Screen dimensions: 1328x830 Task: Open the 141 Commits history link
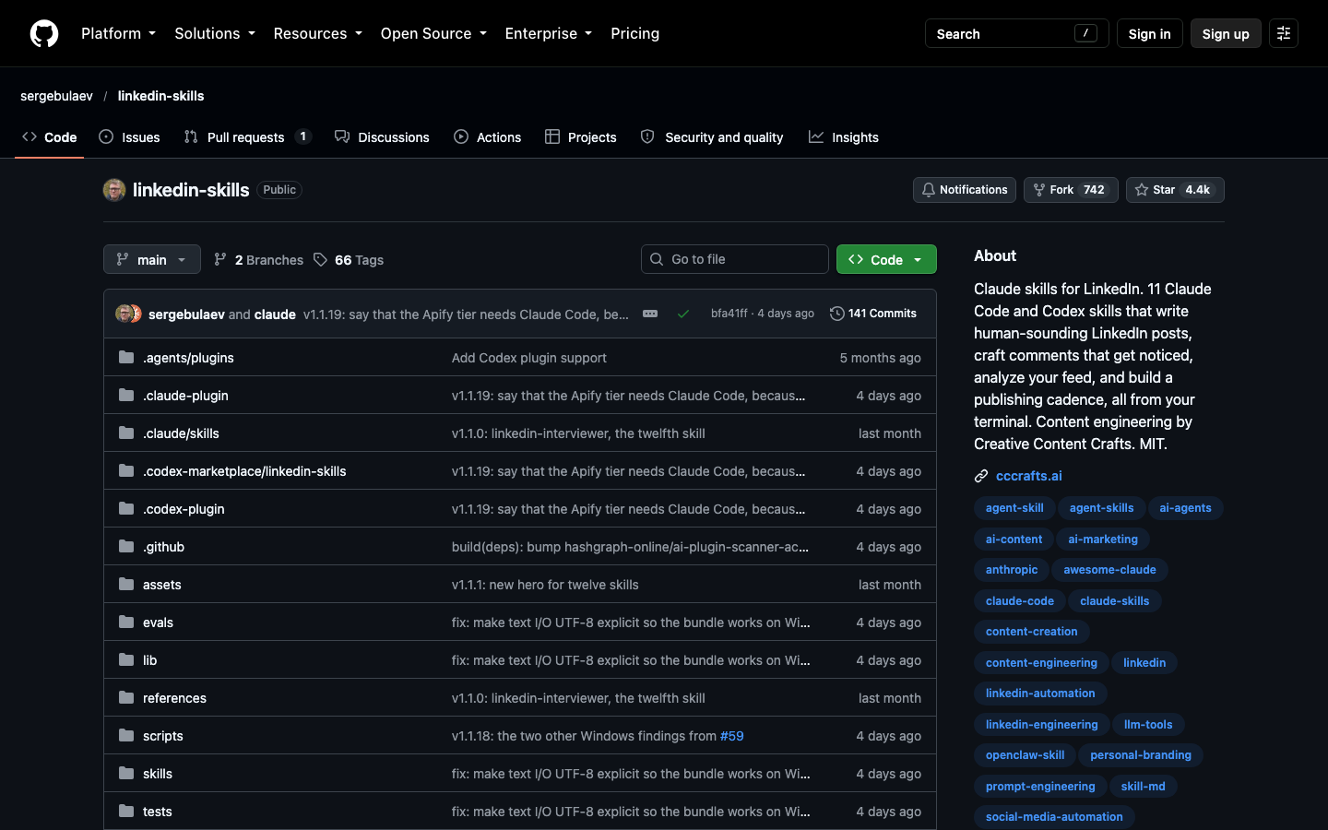[872, 314]
